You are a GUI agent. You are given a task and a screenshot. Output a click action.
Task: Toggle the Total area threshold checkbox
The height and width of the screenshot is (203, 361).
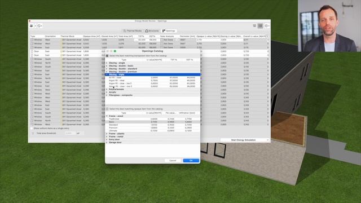pos(33,133)
